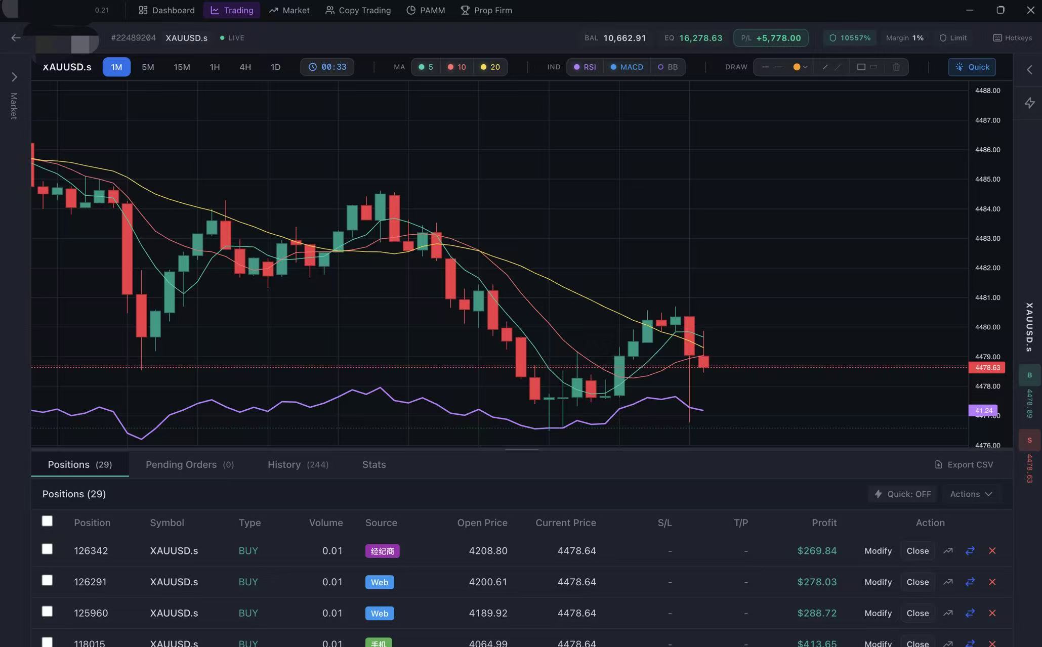Click reverse arrows icon for position 126342
This screenshot has width=1042, height=647.
click(x=970, y=551)
